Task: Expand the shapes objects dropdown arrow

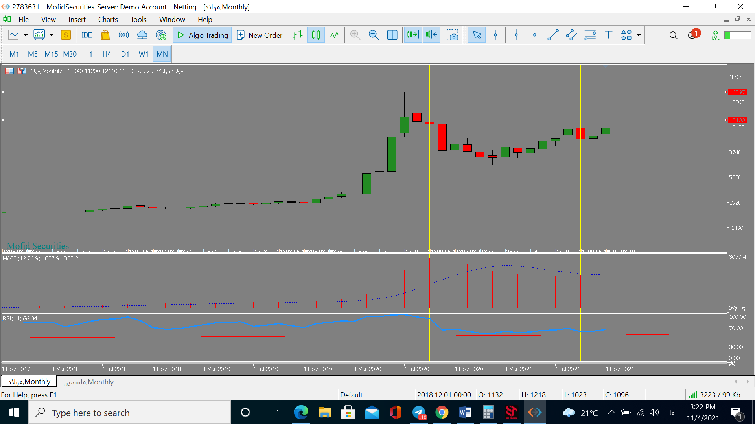Action: coord(639,35)
